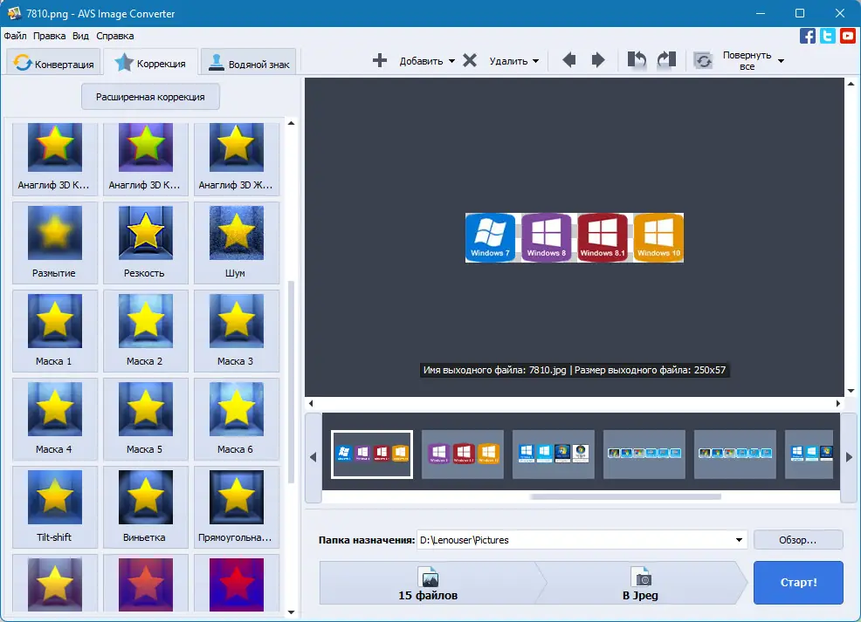861x622 pixels.
Task: Select the Маска 6 effect
Action: pyautogui.click(x=236, y=419)
